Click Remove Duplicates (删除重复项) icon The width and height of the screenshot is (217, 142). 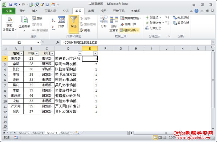[114, 19]
